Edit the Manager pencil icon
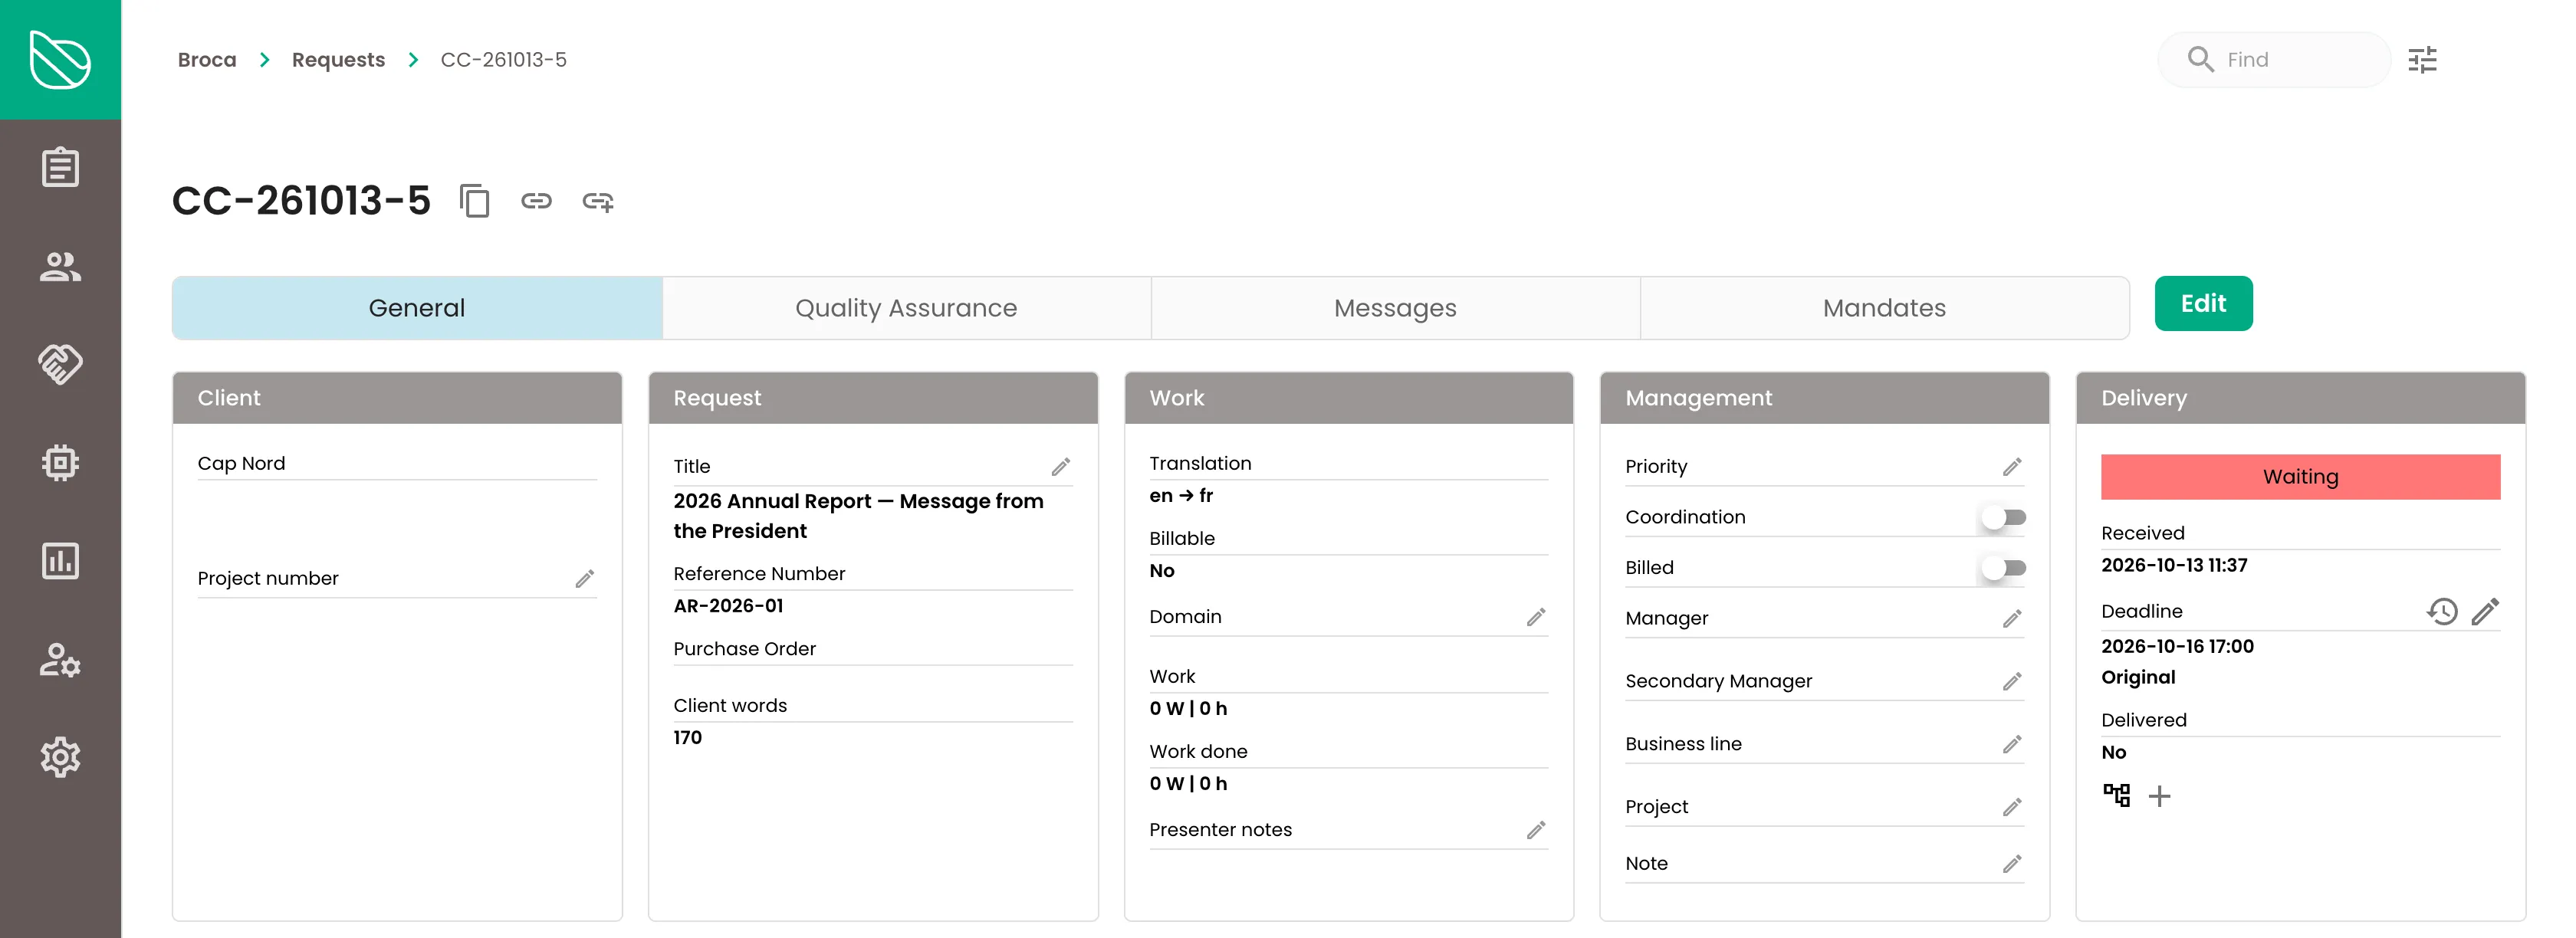2576x938 pixels. (2012, 619)
